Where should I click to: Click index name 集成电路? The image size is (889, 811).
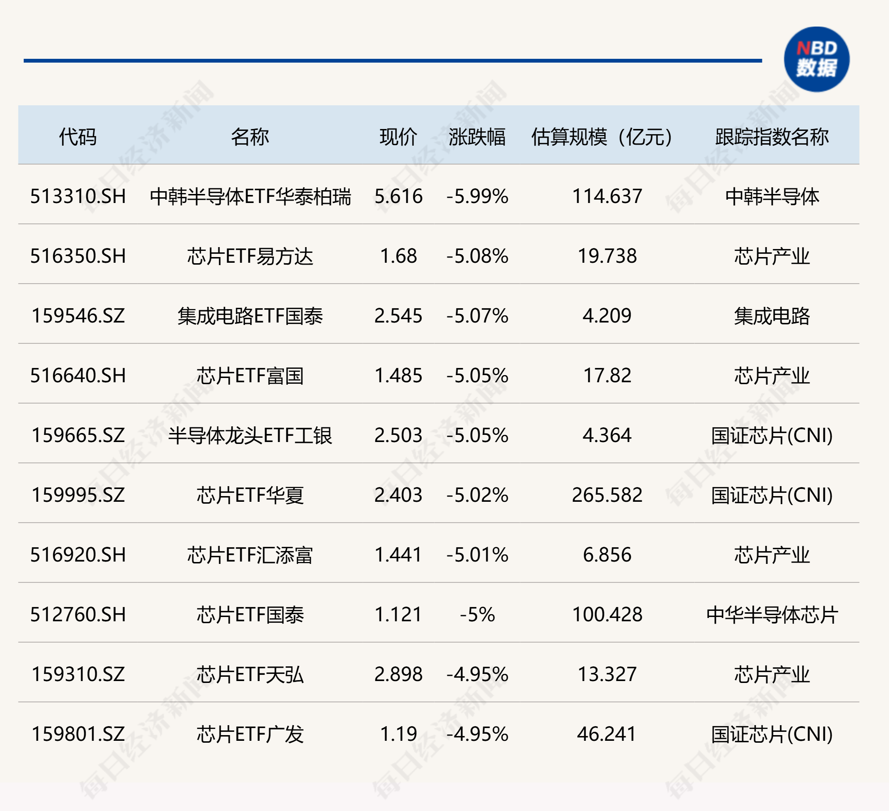[772, 316]
